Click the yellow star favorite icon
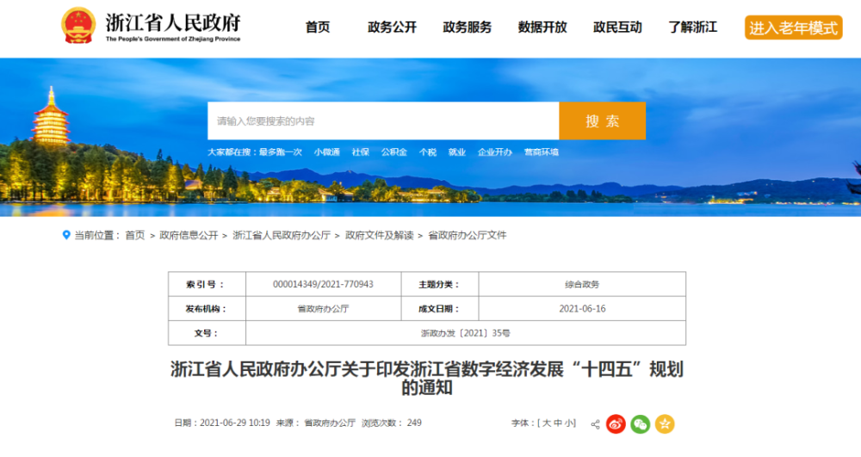The image size is (861, 457). [665, 423]
